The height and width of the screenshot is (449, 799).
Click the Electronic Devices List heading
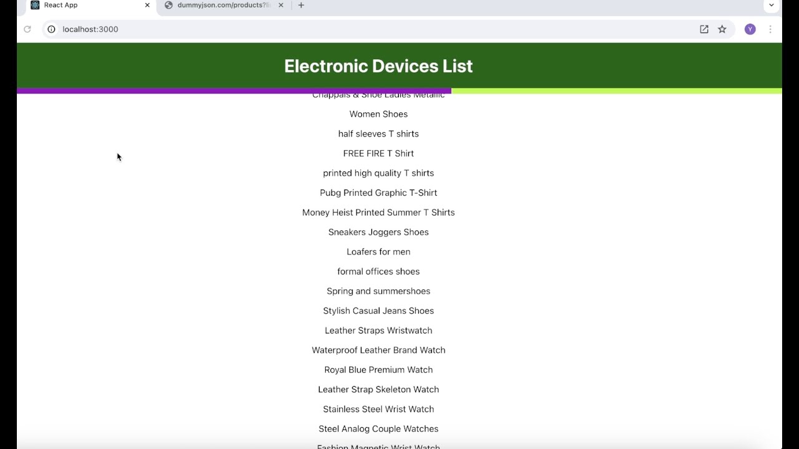378,66
